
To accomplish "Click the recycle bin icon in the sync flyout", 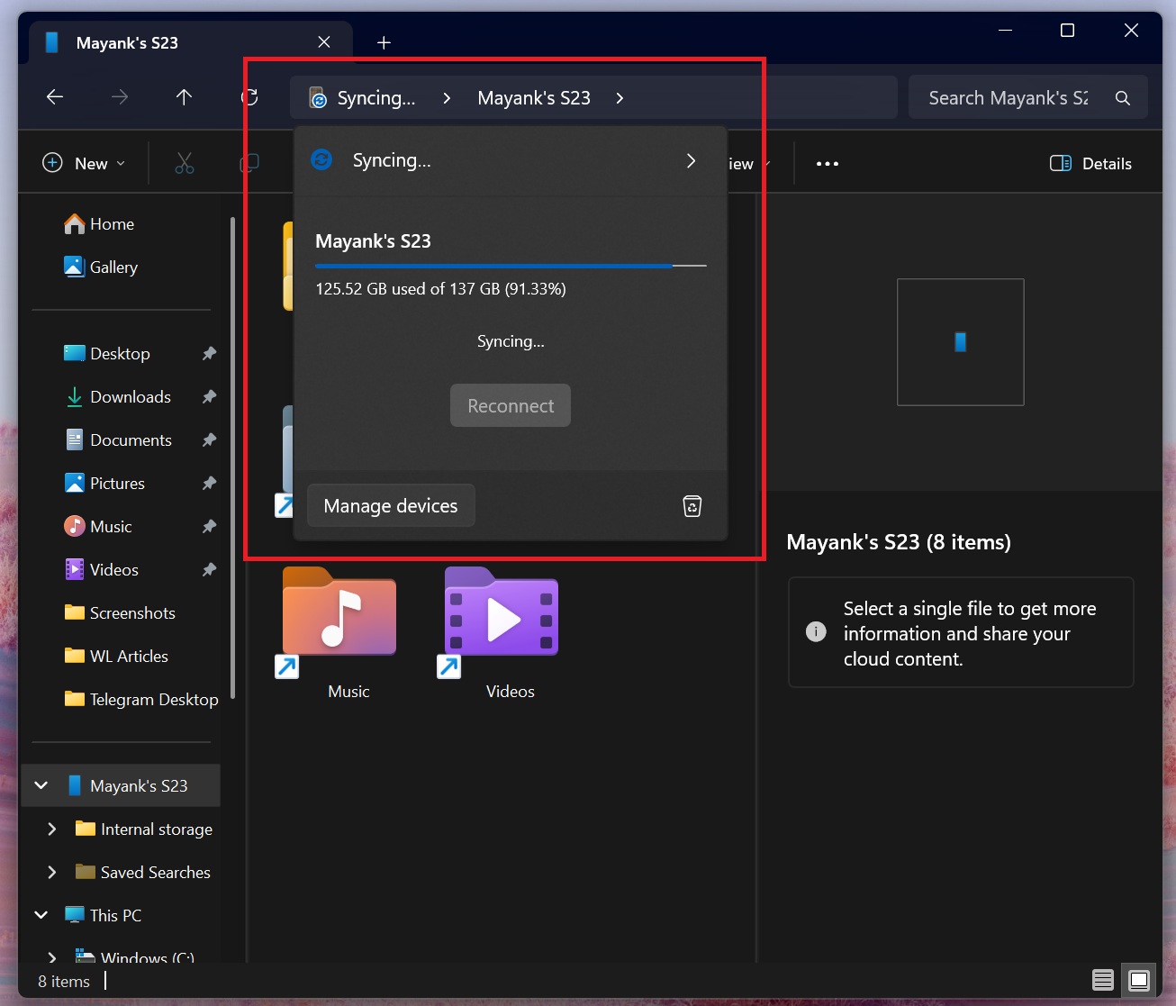I will tap(692, 505).
